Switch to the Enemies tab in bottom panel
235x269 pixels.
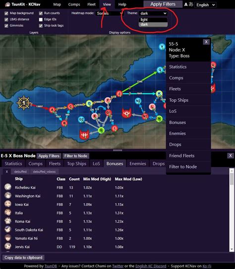point(138,164)
